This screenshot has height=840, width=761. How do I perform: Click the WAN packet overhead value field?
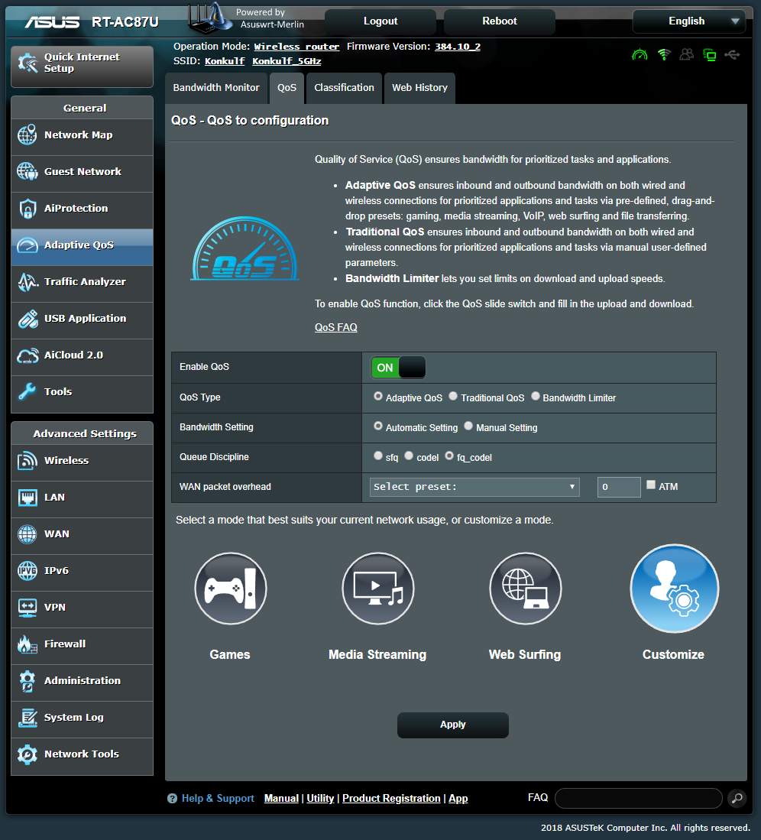click(619, 487)
